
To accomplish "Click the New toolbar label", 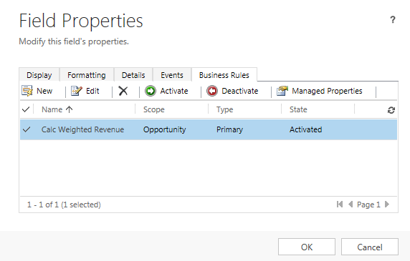I will [44, 91].
